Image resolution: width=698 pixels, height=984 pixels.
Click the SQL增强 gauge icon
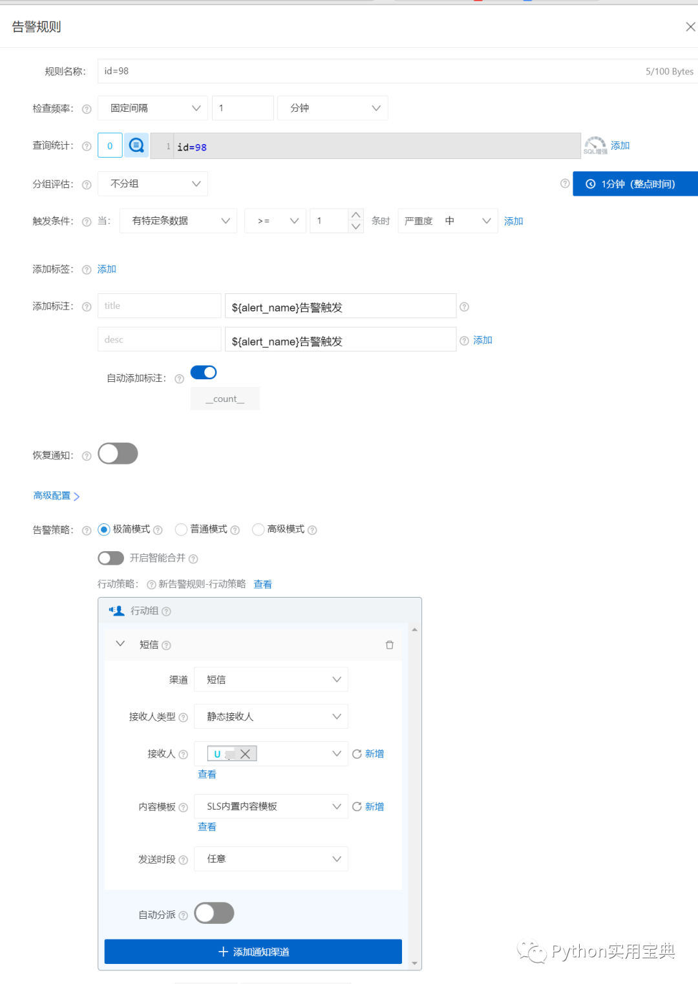[x=595, y=145]
